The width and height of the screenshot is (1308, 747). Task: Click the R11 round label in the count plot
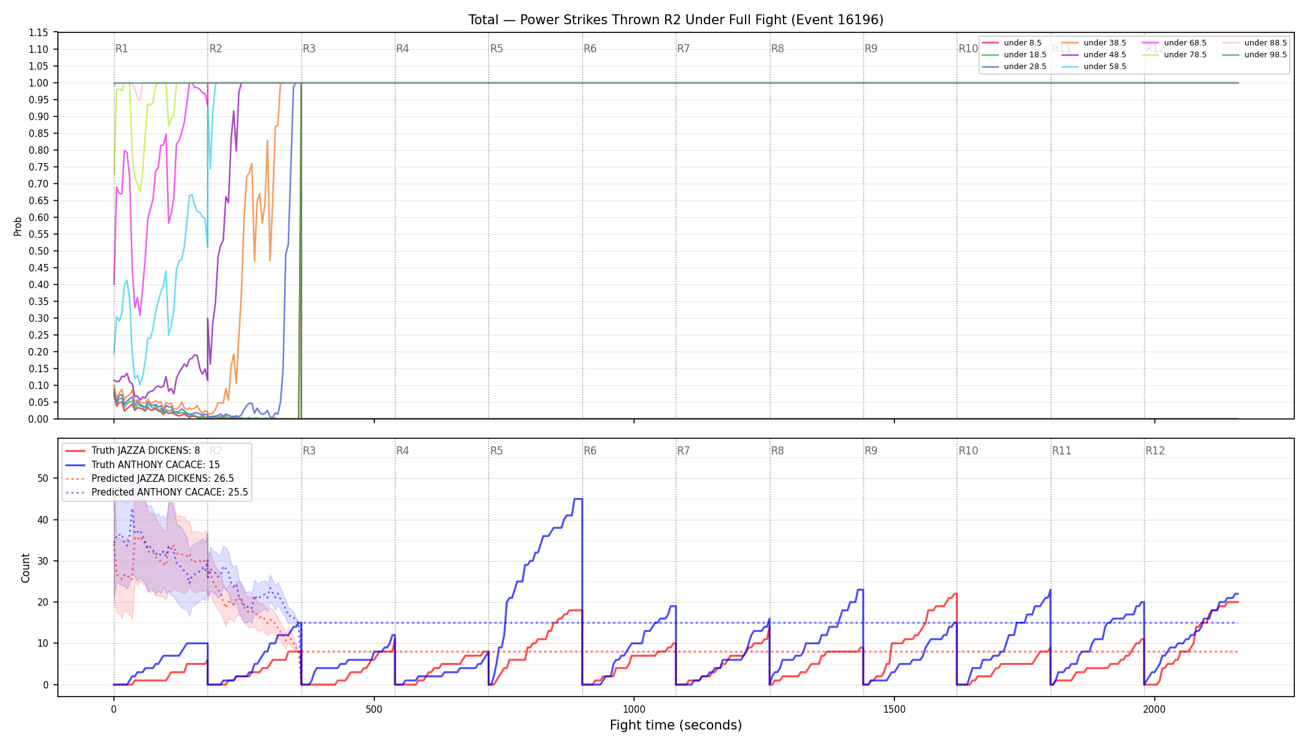pyautogui.click(x=1062, y=451)
